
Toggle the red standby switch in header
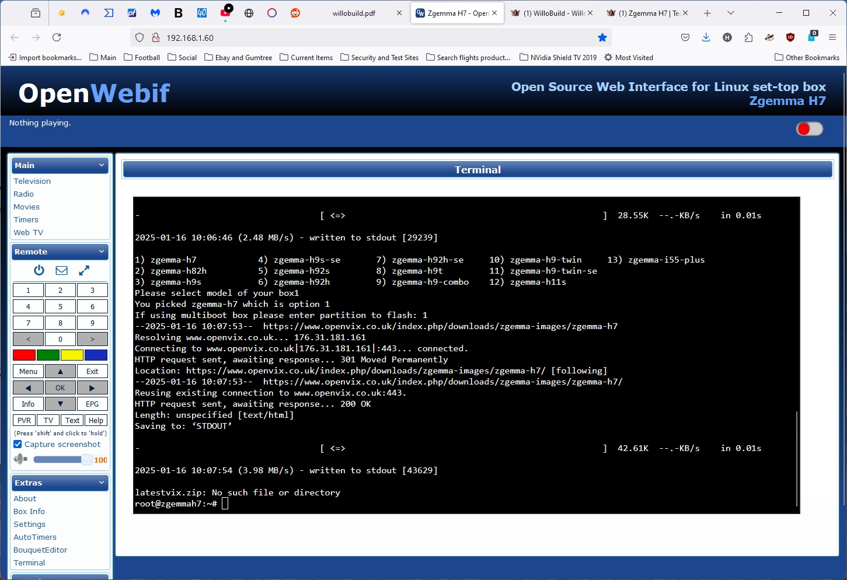click(x=810, y=129)
